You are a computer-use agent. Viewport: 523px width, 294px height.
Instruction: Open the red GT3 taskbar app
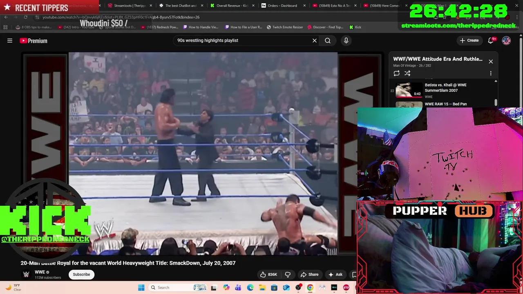click(346, 287)
